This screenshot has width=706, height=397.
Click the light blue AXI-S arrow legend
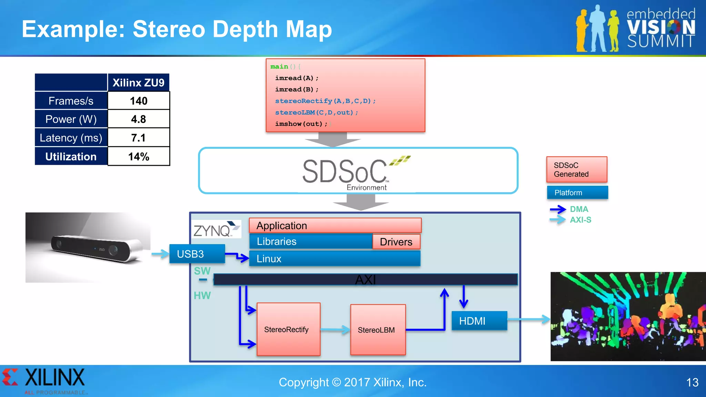[x=557, y=220]
